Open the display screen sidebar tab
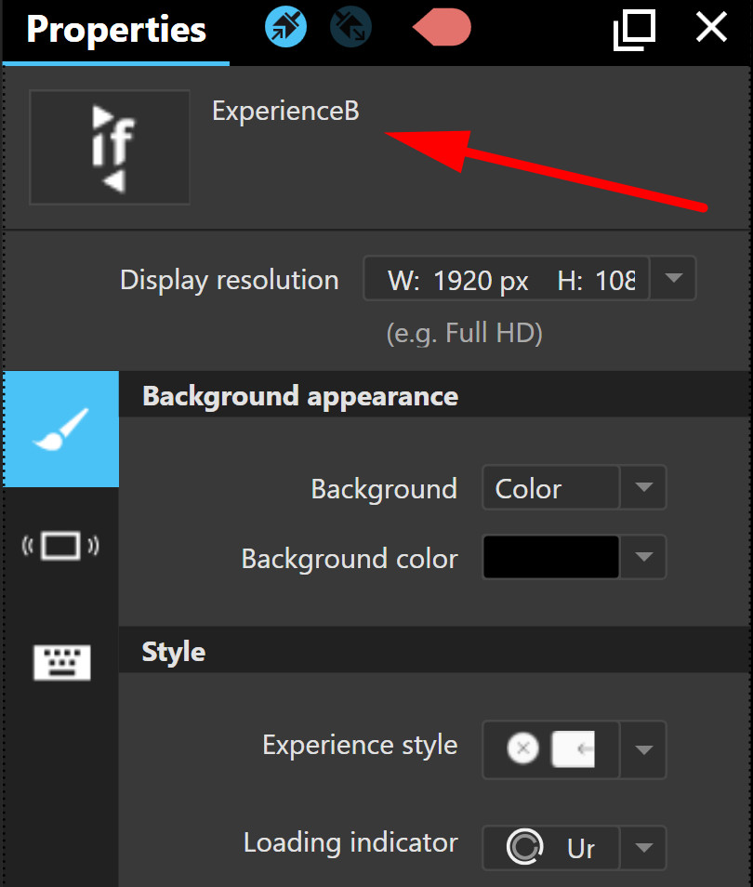This screenshot has width=753, height=887. click(x=61, y=546)
